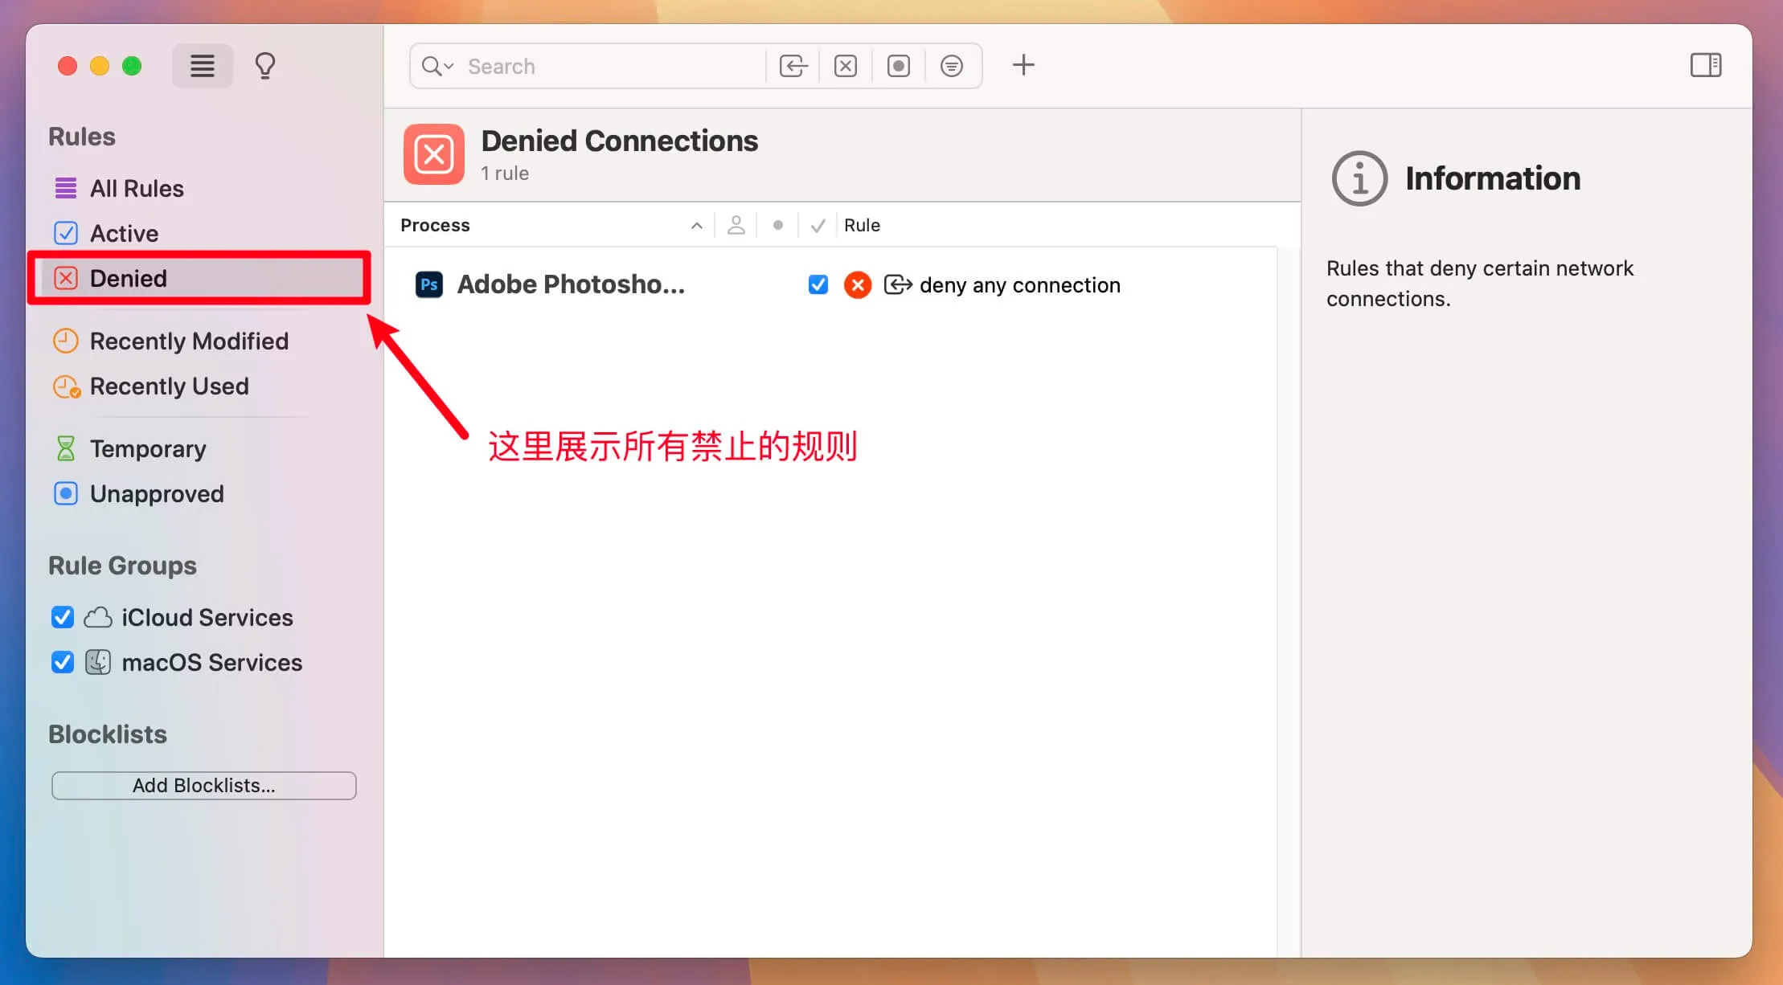Filter unapproved rules toolbar icon

pos(898,66)
